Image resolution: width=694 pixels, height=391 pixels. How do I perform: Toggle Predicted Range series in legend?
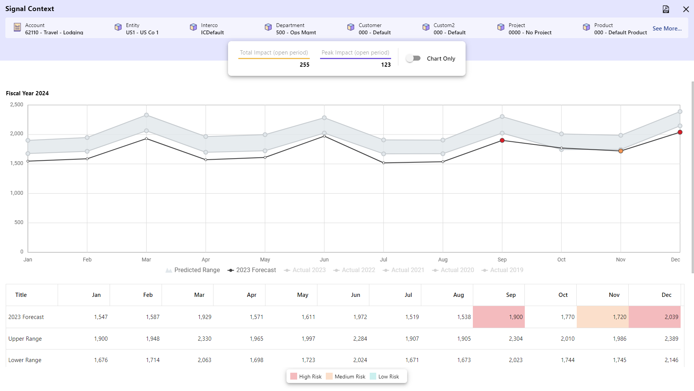193,270
